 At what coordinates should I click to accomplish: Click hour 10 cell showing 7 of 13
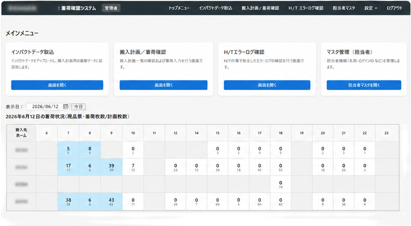133,167
